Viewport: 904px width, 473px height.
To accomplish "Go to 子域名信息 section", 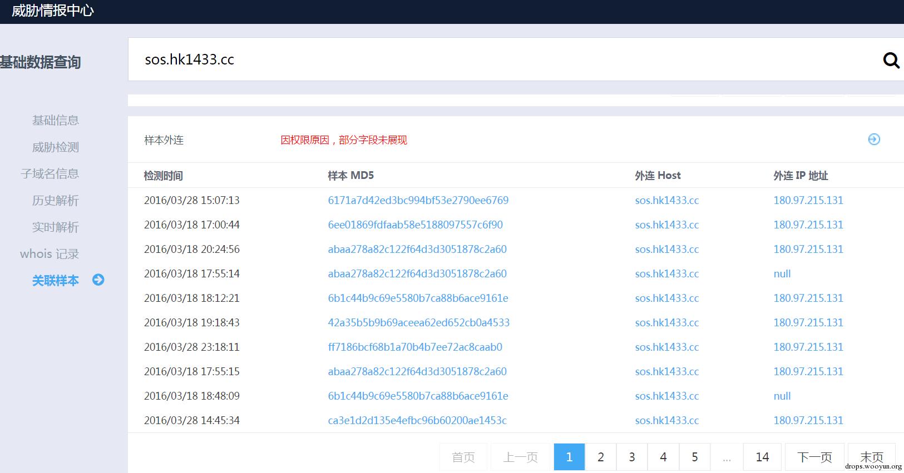I will click(50, 173).
